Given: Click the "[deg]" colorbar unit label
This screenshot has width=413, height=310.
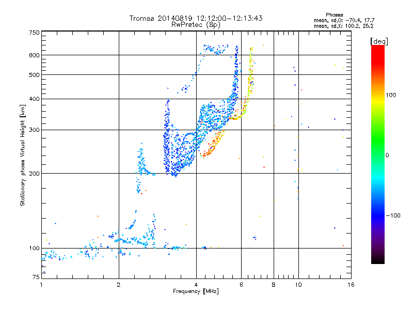Looking at the screenshot, I should pyautogui.click(x=379, y=41).
